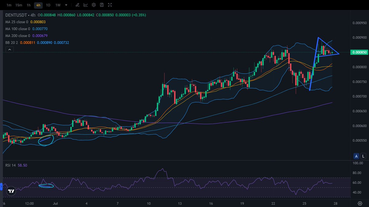Screen dimensions: 369x207
Task: Select the RSI 14 indicator legend
Action: 11,165
